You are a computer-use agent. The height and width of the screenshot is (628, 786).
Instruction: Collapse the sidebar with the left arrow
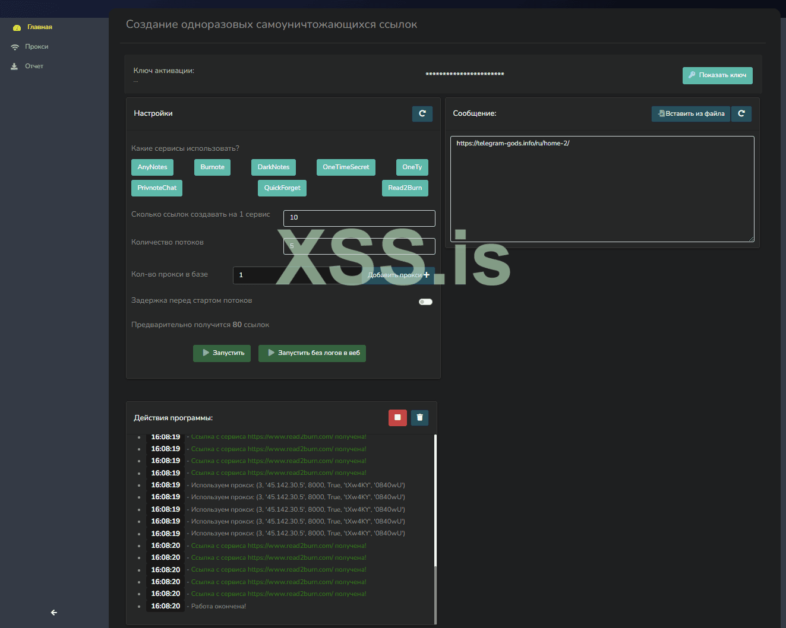[54, 613]
